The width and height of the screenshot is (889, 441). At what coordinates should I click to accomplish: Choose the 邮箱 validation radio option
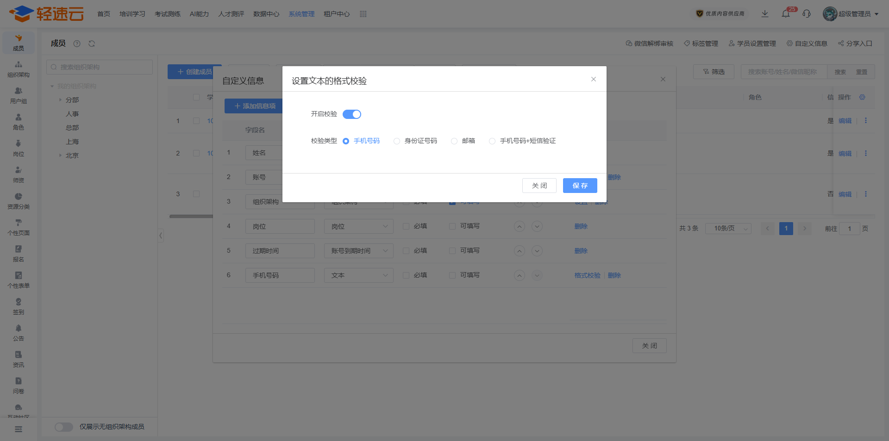(454, 141)
